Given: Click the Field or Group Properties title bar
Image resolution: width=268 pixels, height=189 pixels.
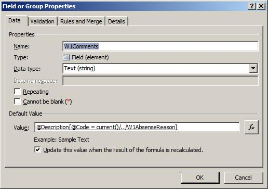Looking at the screenshot, I should point(125,6).
